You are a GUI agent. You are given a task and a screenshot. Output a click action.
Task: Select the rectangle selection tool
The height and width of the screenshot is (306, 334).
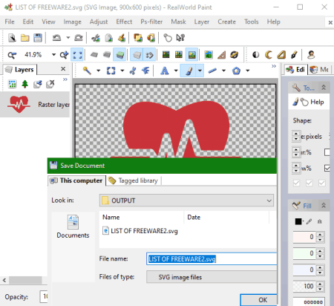pyautogui.click(x=111, y=71)
